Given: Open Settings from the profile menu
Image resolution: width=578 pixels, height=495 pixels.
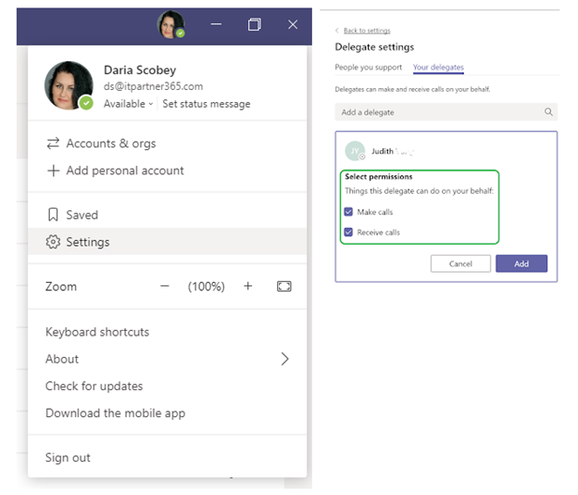Looking at the screenshot, I should pyautogui.click(x=87, y=242).
